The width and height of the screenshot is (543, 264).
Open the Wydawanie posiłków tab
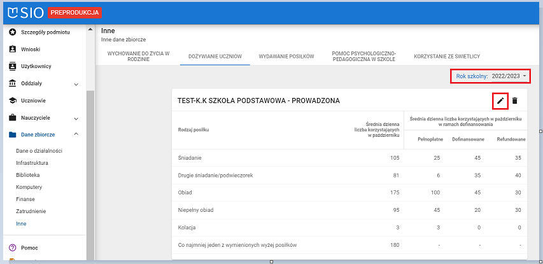[x=286, y=57]
